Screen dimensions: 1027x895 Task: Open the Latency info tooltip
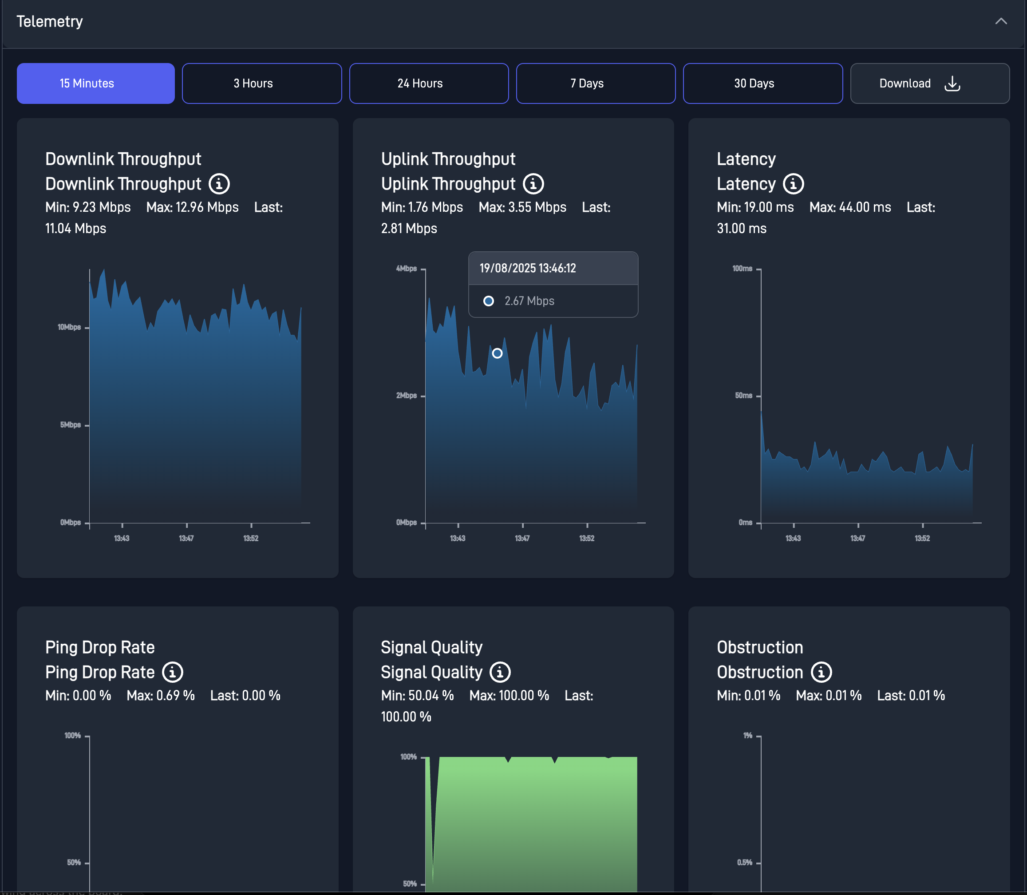(793, 184)
